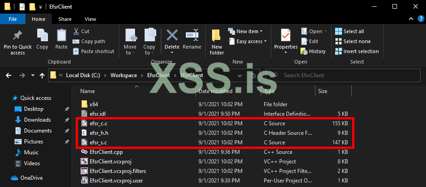Go back with the left arrow
This screenshot has width=426, height=187.
[x=9, y=75]
